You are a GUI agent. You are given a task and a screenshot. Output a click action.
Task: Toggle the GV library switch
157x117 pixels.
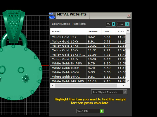(111, 24)
